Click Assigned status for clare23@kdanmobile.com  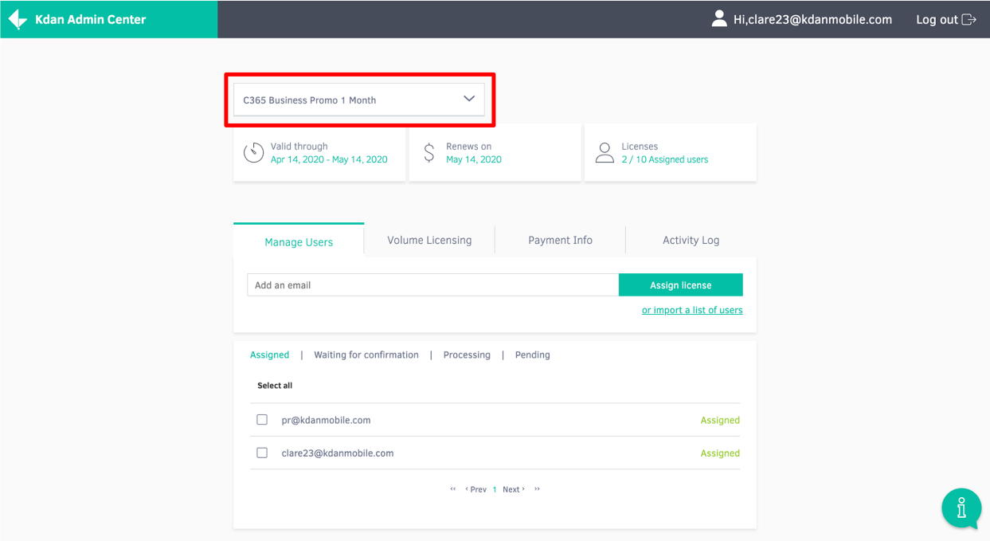[x=720, y=453]
